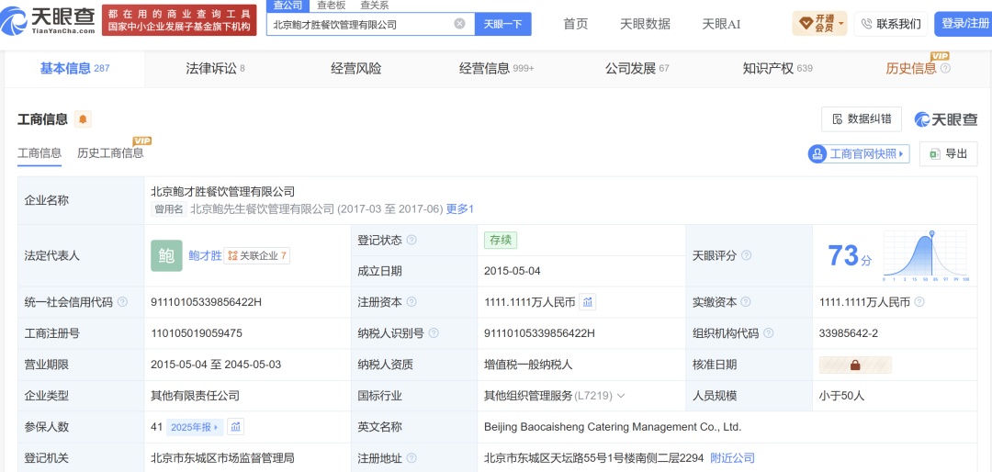Unlock the locked 核准日期 value

(855, 365)
